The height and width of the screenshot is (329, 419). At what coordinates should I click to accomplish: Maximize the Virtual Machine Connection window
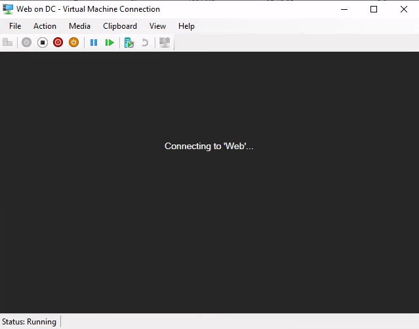tap(374, 9)
